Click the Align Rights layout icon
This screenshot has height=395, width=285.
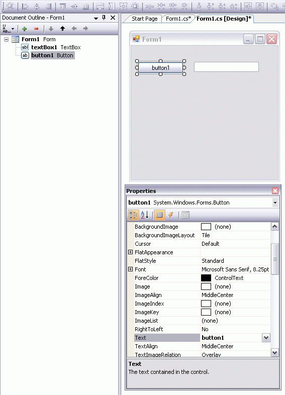48,6
